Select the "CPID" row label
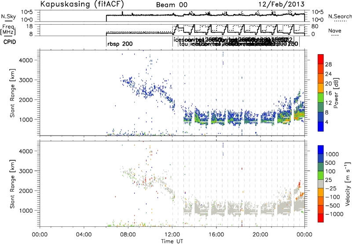Viewport: 352px width, 244px height. [x=10, y=42]
